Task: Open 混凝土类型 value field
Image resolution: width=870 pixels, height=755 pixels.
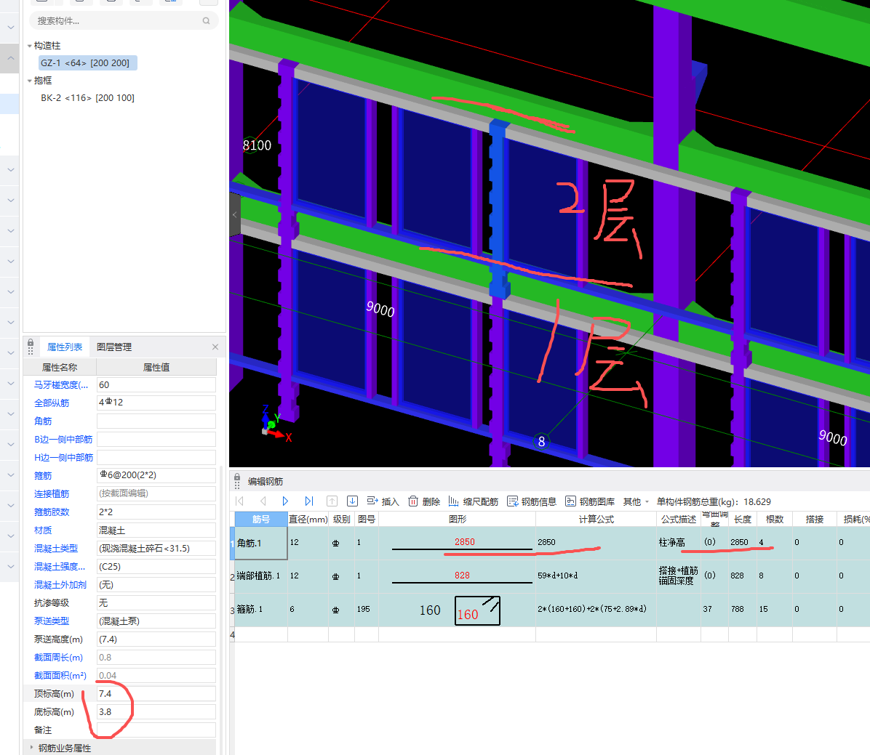Action: click(156, 548)
